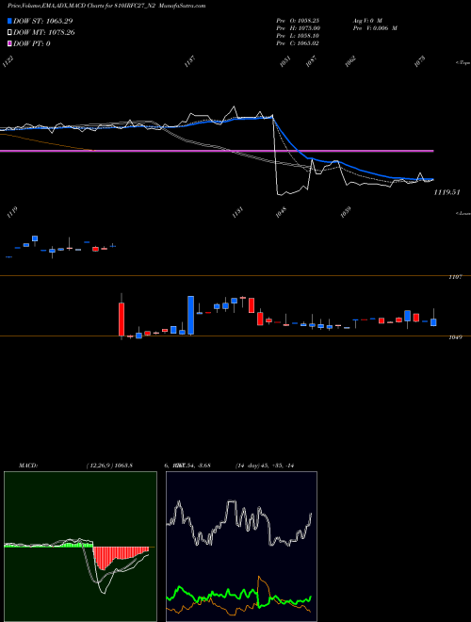The width and height of the screenshot is (471, 622).
Task: Click the blue DOW ST legend swatch
Action: pyautogui.click(x=9, y=21)
